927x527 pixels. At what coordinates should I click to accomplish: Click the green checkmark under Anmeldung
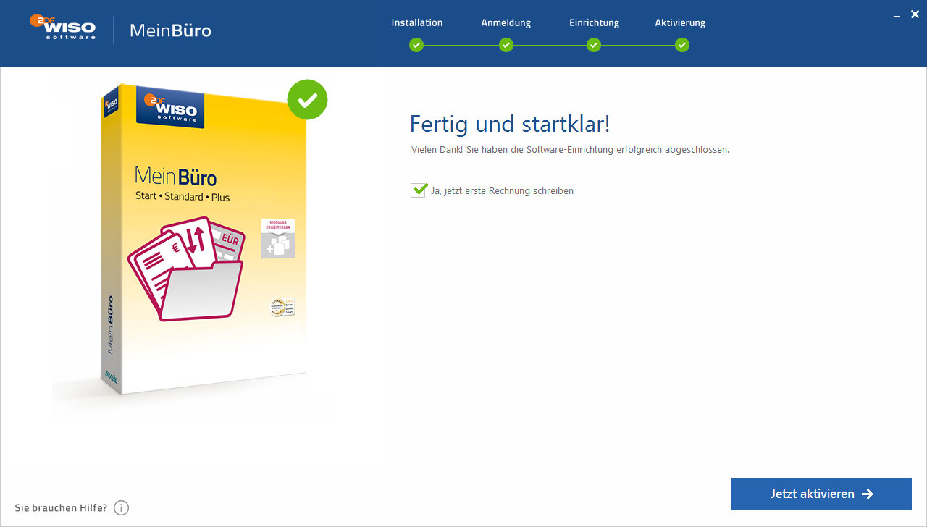click(506, 45)
